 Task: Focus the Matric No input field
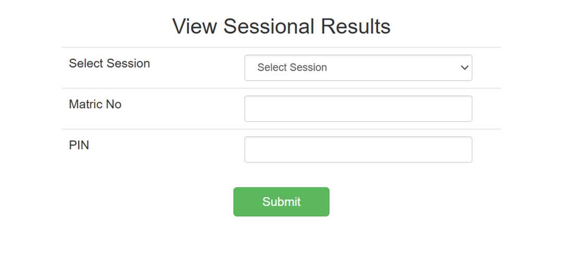[x=358, y=108]
